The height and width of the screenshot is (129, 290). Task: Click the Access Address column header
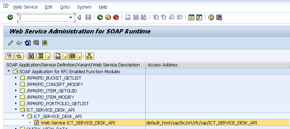(x=217, y=65)
